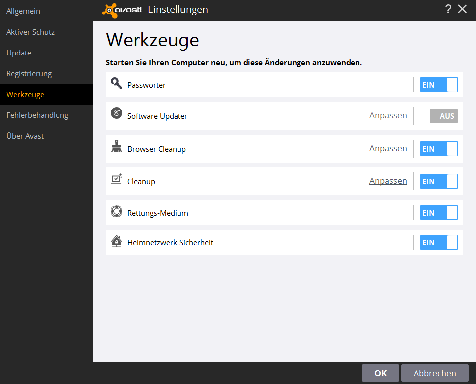Screen dimensions: 476x384
Task: Click the Browser Cleanup brush icon
Action: (116, 146)
